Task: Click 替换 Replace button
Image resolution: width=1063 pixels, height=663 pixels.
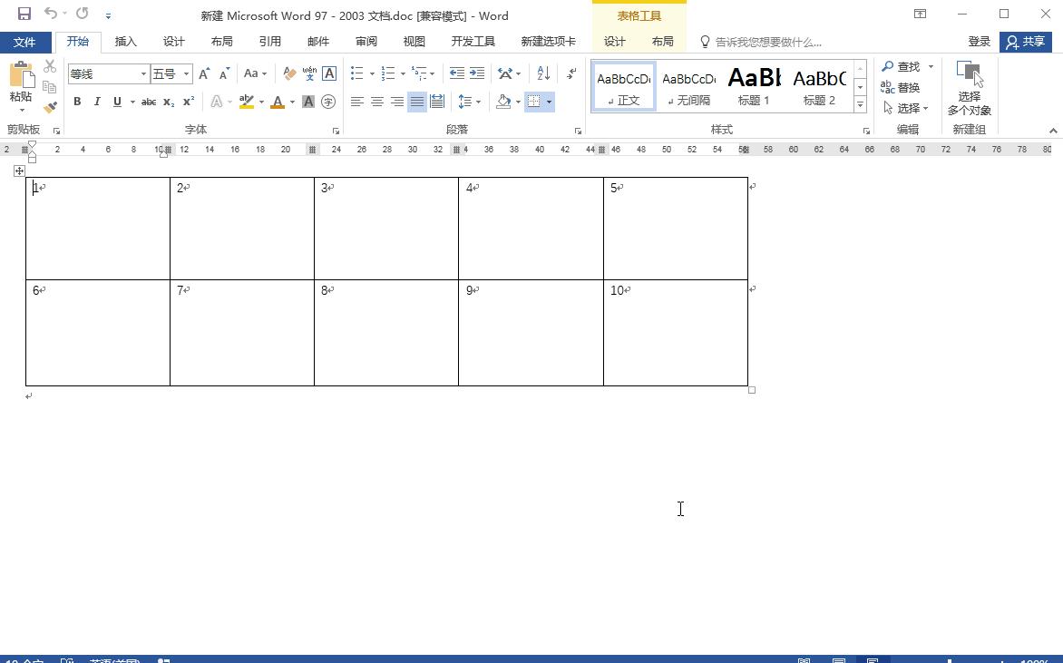Action: tap(901, 87)
